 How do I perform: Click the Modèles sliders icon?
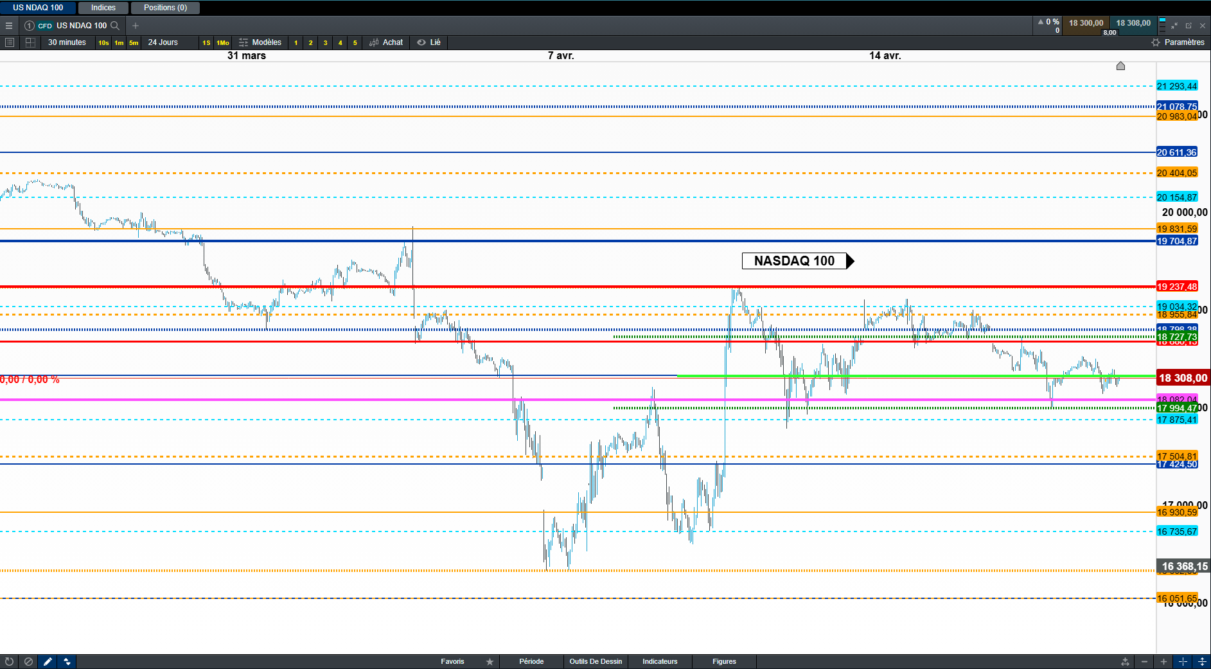[243, 42]
